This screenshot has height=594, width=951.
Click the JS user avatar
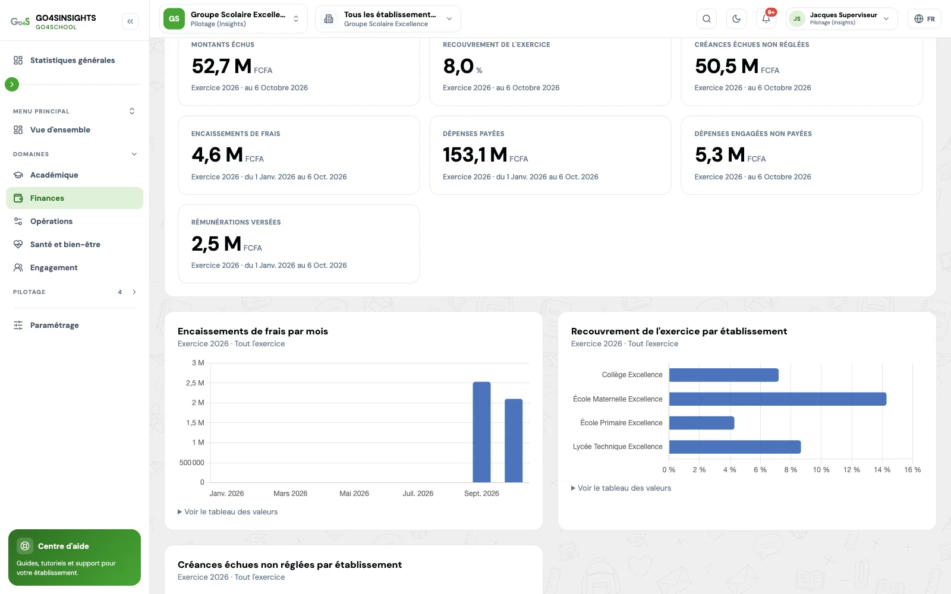tap(797, 19)
